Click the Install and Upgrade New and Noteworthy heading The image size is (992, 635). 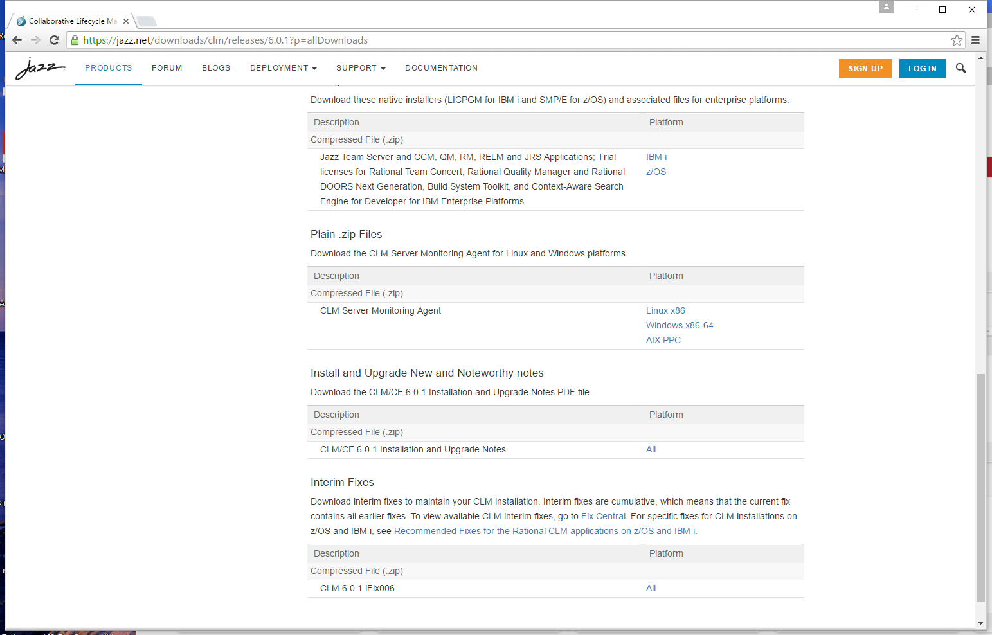[x=427, y=373]
